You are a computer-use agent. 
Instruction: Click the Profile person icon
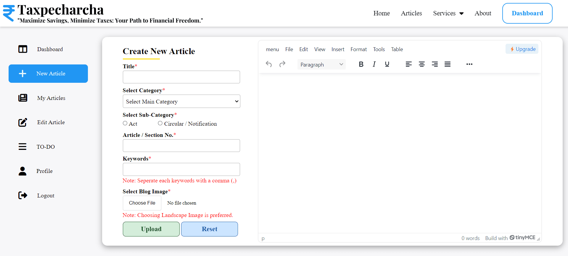click(x=22, y=171)
